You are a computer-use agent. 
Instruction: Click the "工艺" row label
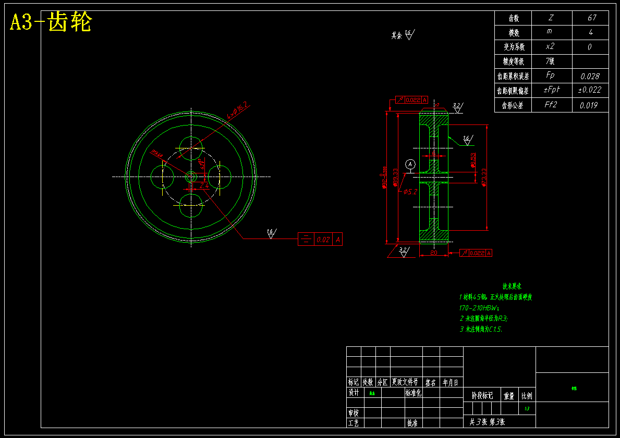354,423
